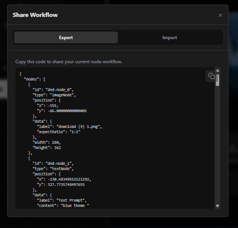Close the Share Workflow dialog
The width and height of the screenshot is (238, 228).
coord(220,15)
